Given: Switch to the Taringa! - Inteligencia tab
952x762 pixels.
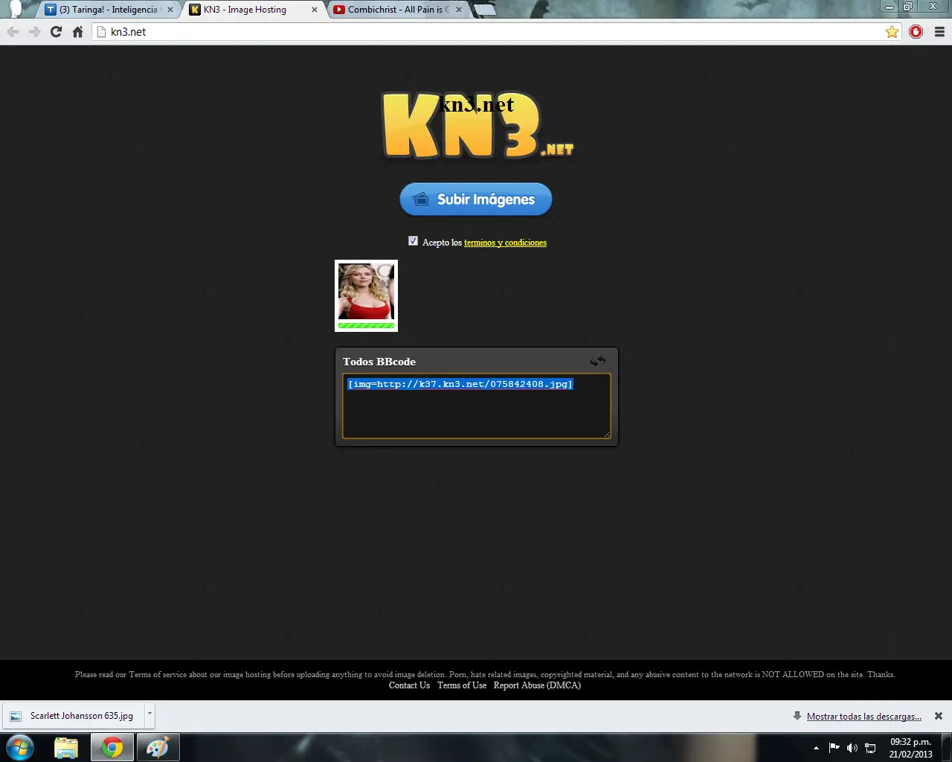Looking at the screenshot, I should click(108, 10).
